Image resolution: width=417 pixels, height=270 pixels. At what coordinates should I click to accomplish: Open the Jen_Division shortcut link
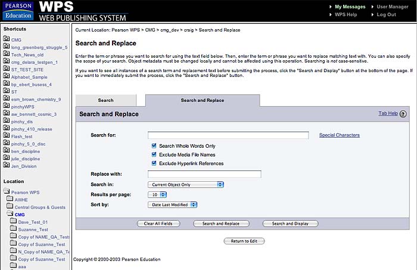click(24, 166)
